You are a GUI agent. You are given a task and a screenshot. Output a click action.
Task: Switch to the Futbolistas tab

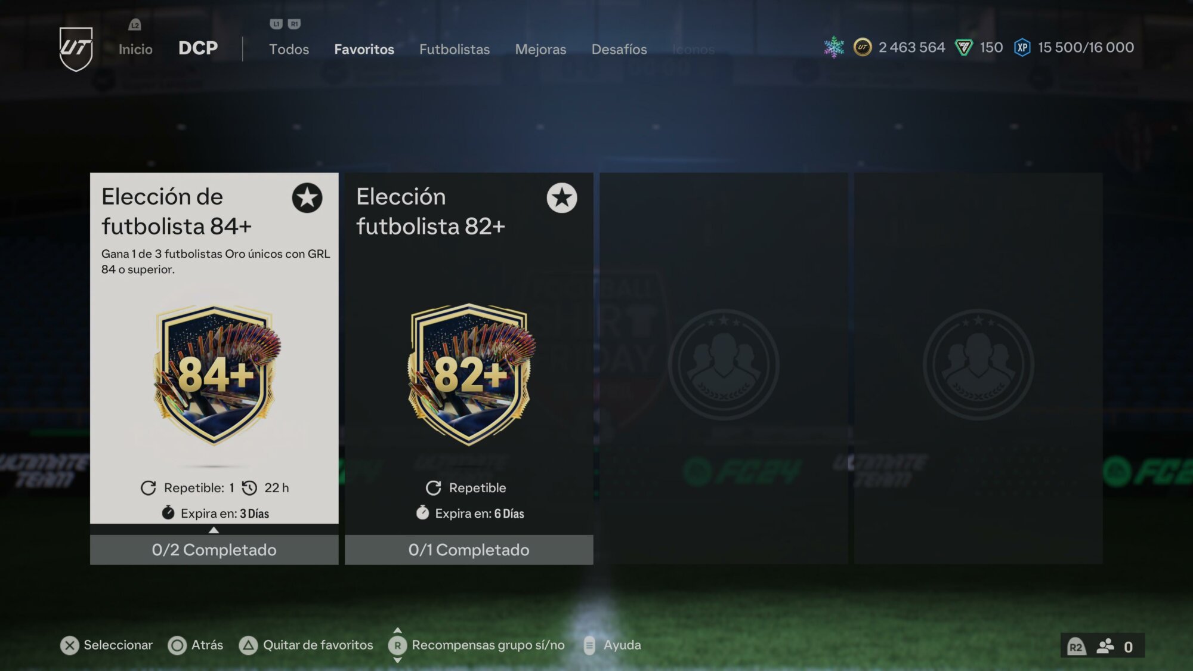455,49
